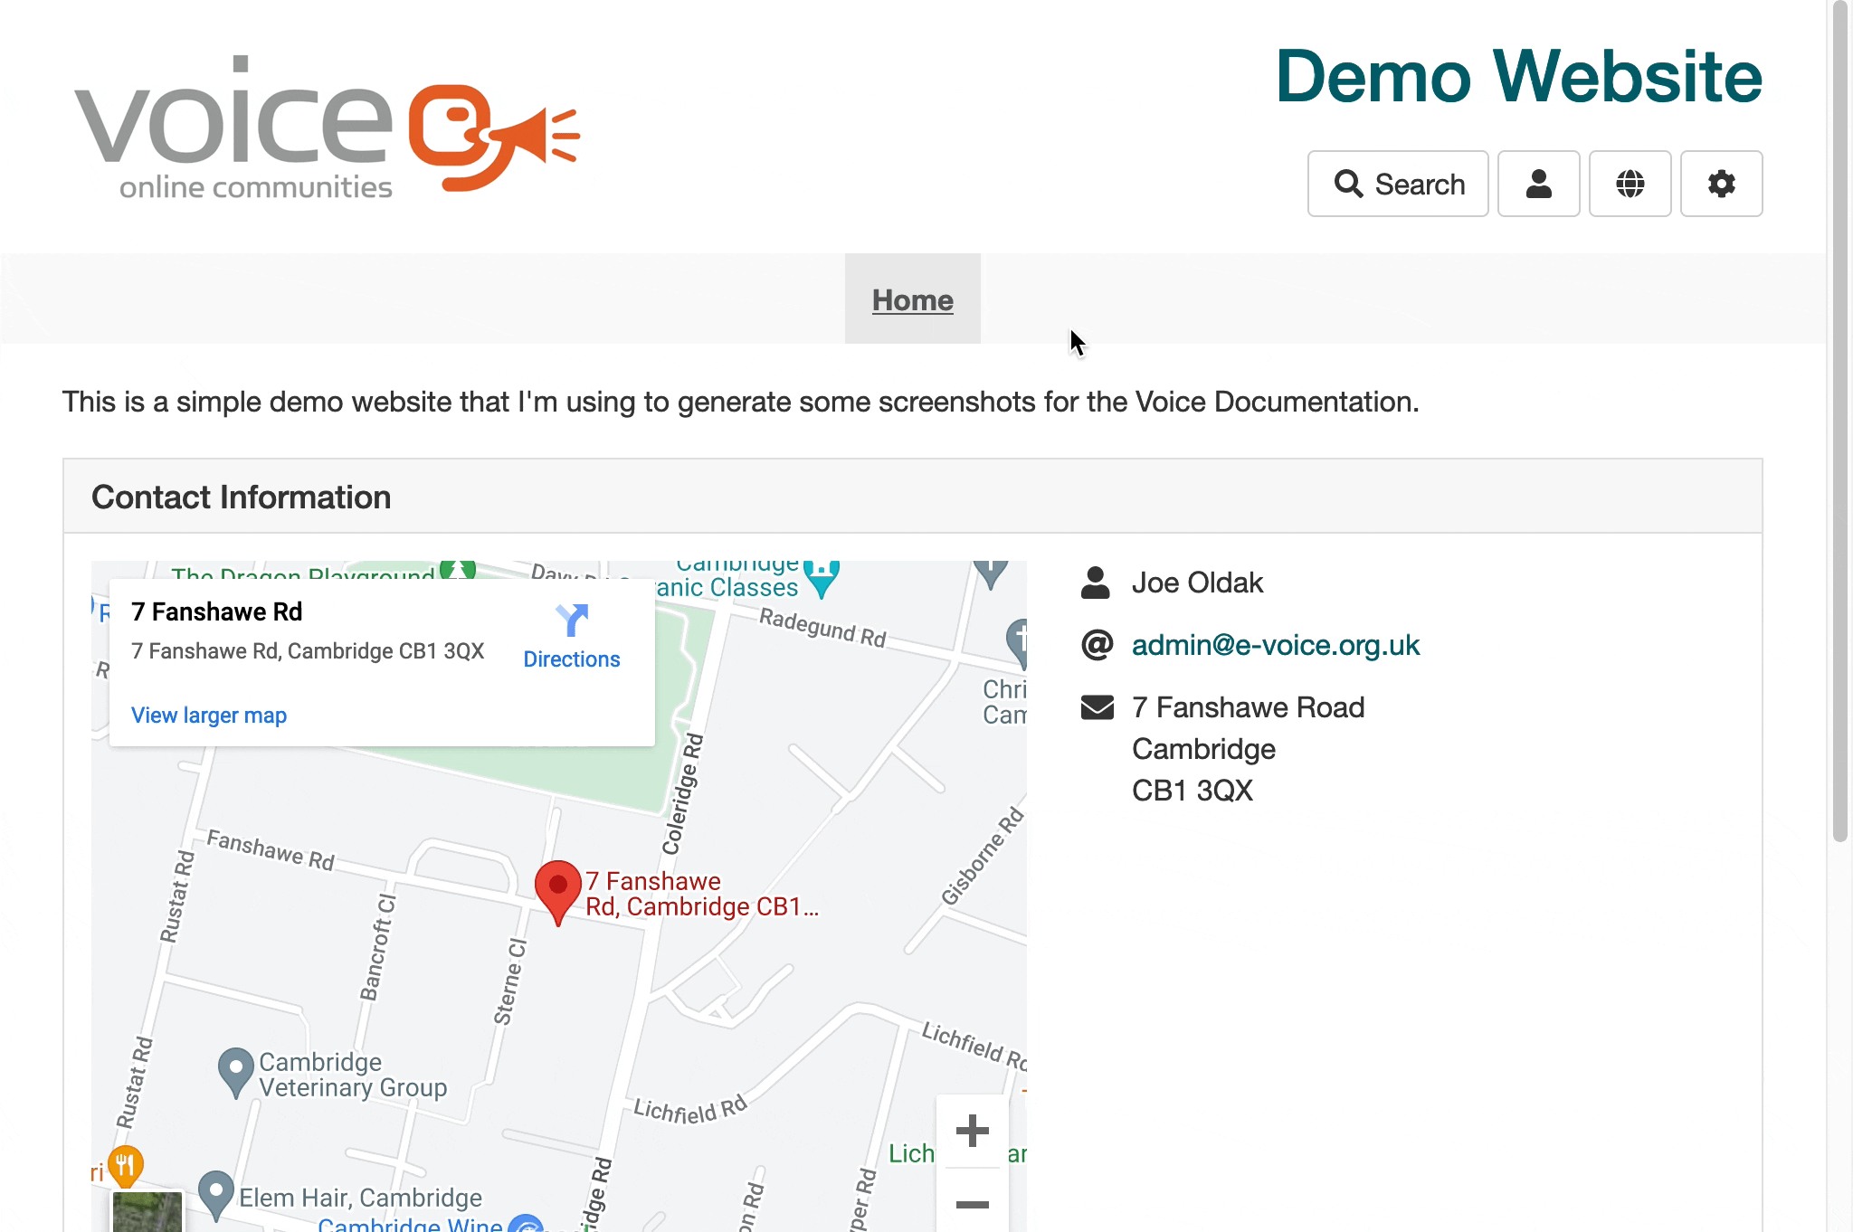The height and width of the screenshot is (1232, 1853).
Task: Click the Search button in header
Action: coord(1398,184)
